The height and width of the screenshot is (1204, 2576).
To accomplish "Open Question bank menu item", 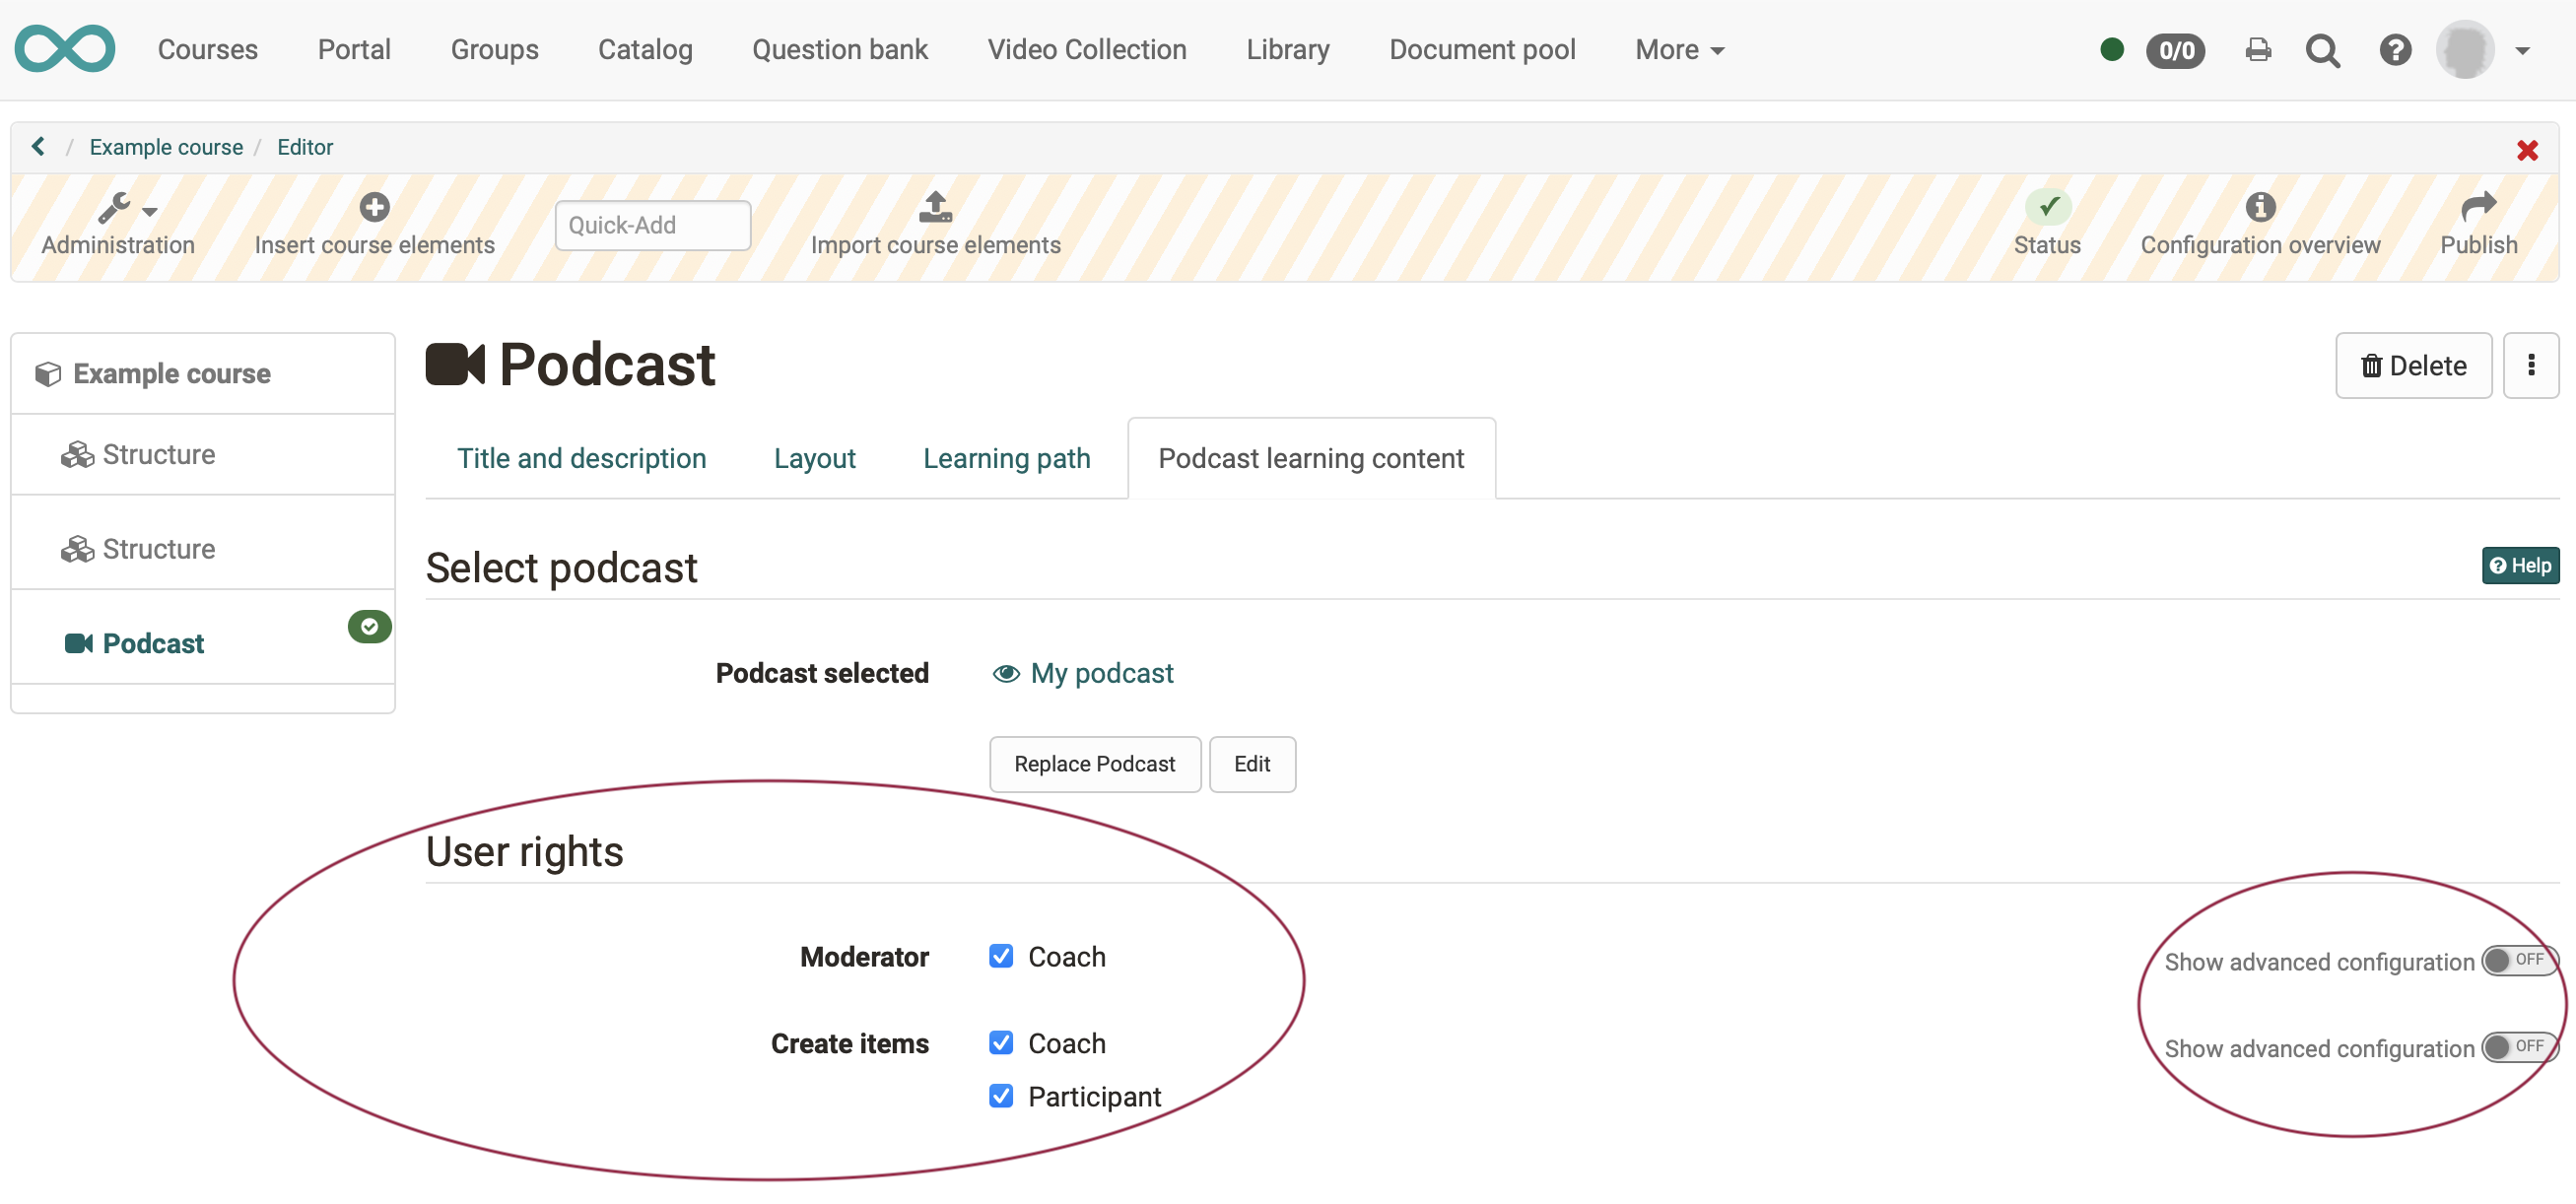I will [x=839, y=50].
